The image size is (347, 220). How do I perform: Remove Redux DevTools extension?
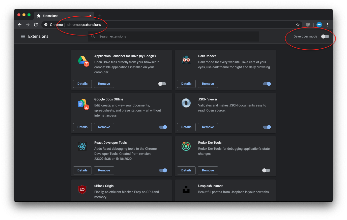click(208, 170)
